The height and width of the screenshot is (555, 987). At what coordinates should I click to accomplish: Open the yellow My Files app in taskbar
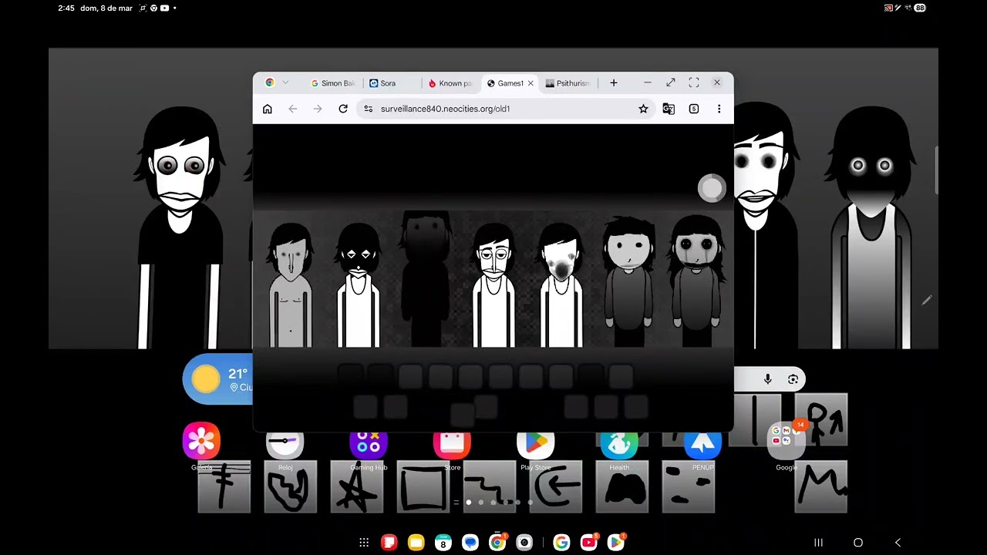(x=416, y=543)
